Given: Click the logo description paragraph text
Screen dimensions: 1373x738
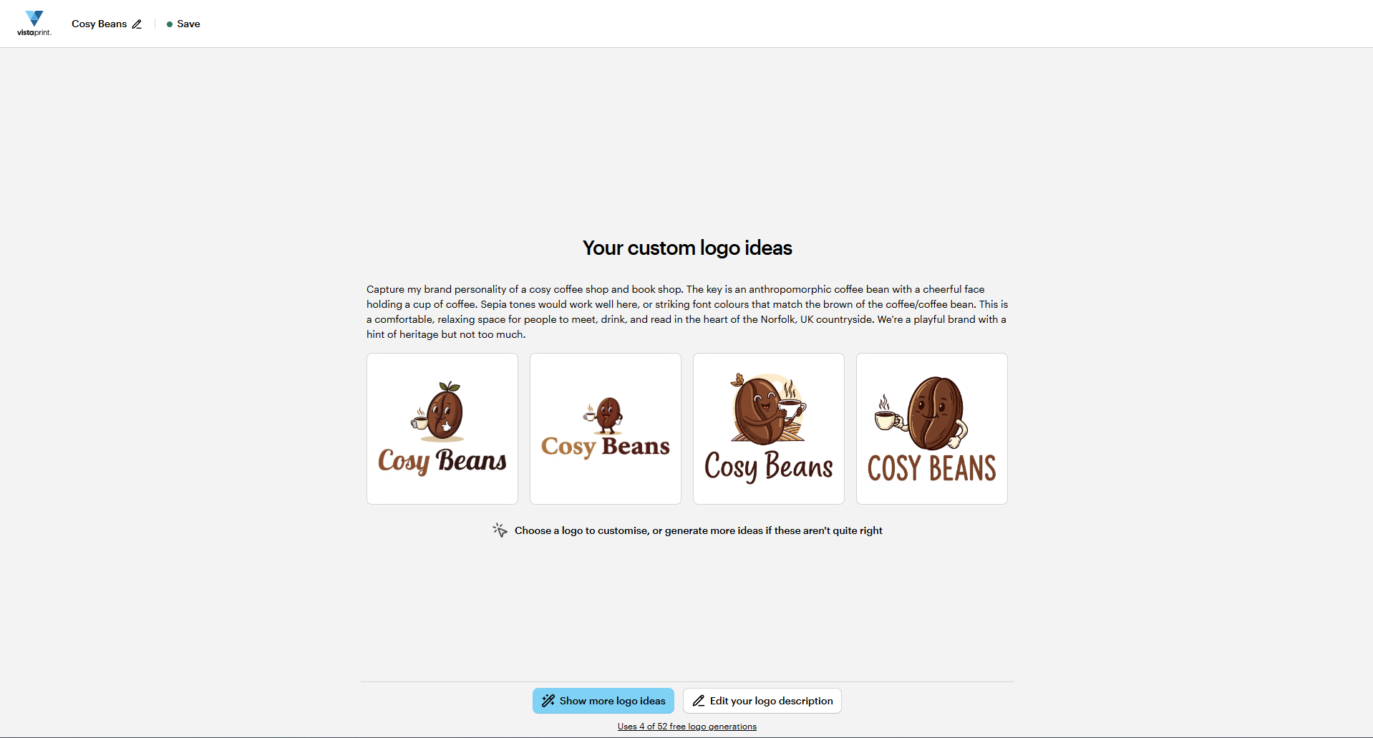Looking at the screenshot, I should [x=686, y=311].
